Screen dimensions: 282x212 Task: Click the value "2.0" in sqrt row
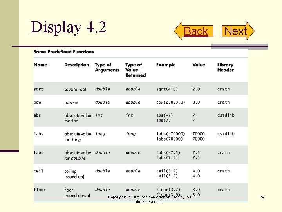(x=196, y=89)
